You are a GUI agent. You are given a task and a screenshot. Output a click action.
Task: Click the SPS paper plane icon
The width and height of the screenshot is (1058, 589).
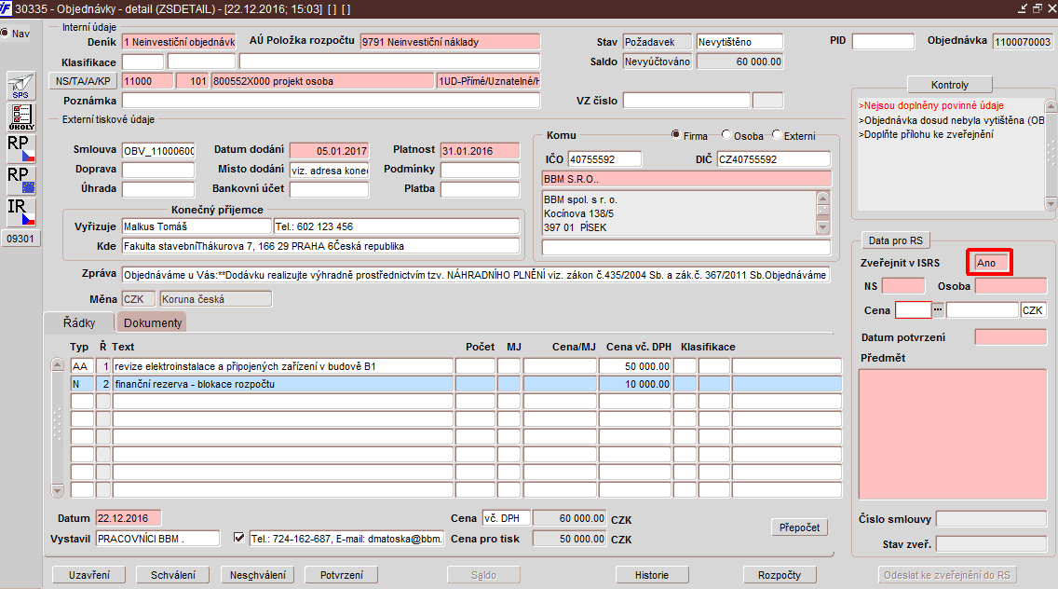20,86
